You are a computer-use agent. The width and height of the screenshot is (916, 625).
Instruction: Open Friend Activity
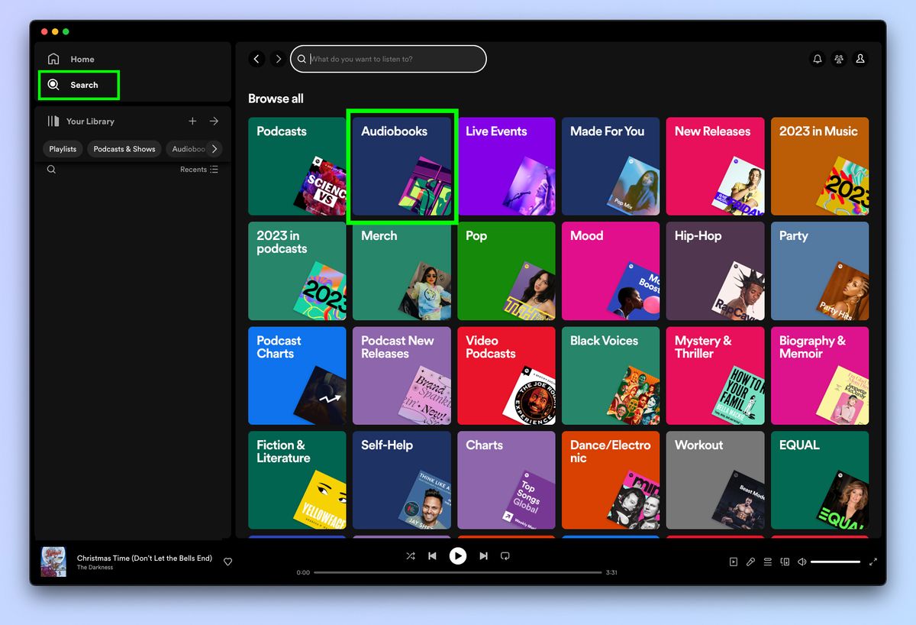click(839, 59)
